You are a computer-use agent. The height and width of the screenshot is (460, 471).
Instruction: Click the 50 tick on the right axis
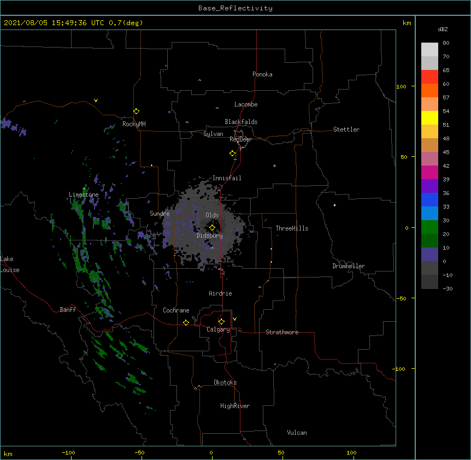point(404,157)
